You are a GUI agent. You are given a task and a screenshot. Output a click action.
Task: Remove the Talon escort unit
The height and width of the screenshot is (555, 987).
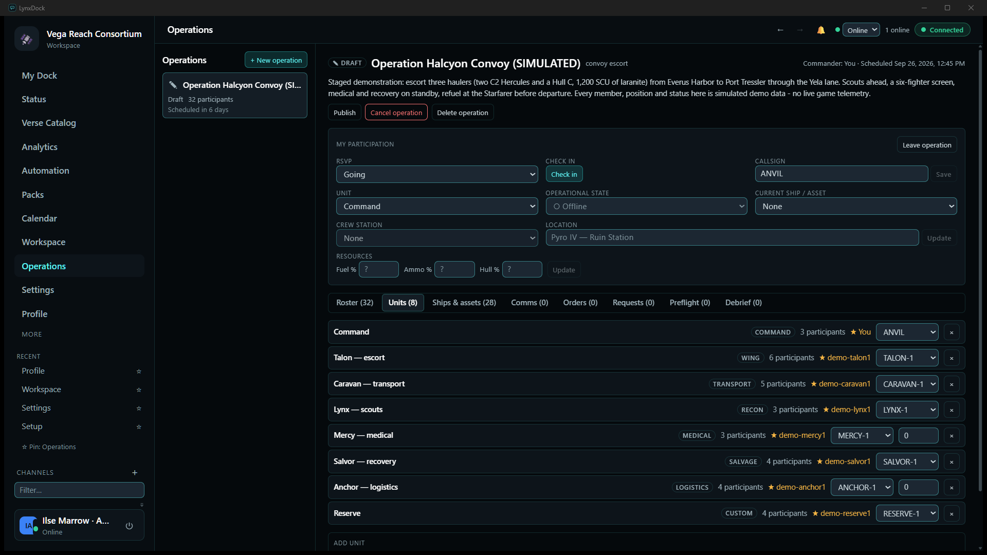tap(952, 358)
